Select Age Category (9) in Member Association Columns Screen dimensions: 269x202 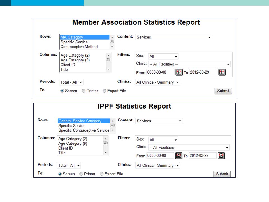[x=83, y=60]
